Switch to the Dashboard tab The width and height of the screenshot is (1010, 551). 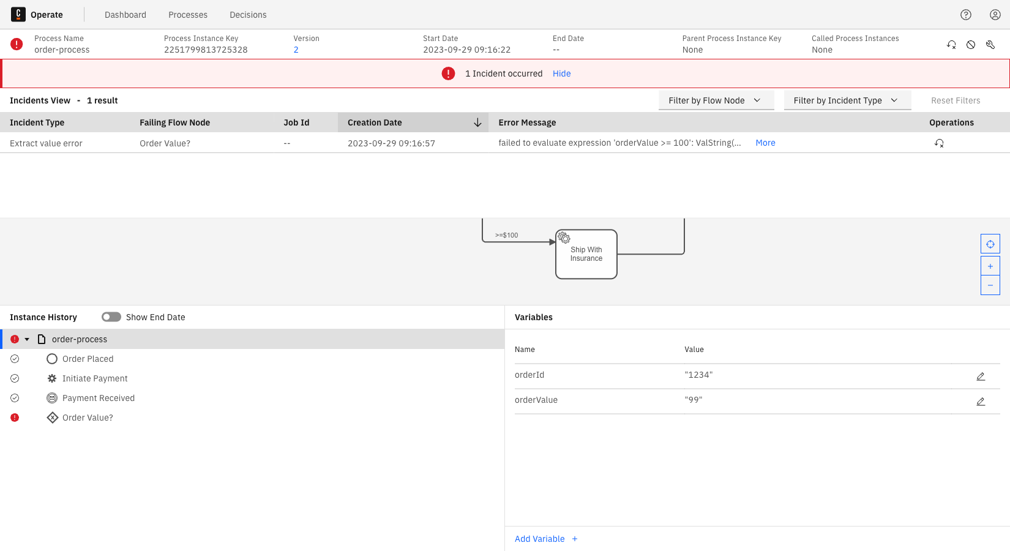[x=125, y=14]
